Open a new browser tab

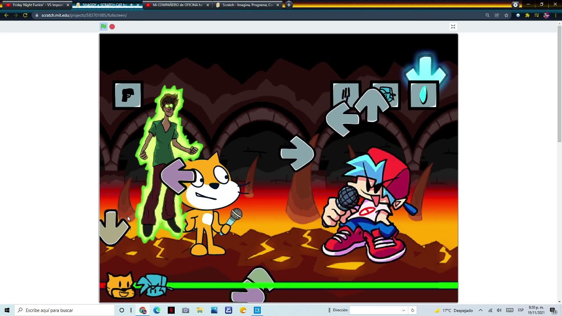coord(289,5)
